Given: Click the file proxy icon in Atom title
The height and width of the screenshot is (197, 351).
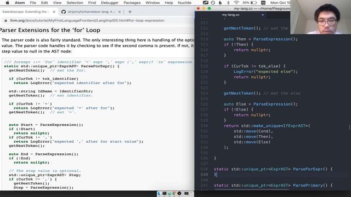Looking at the screenshot, I should tap(231, 9).
